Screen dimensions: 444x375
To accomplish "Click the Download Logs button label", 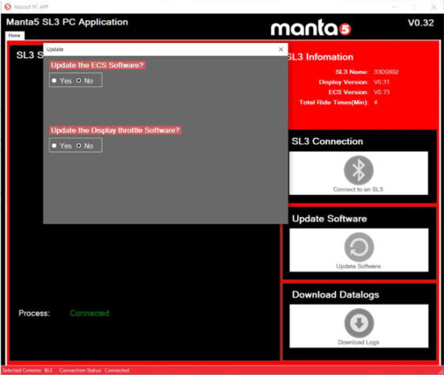I will click(x=358, y=342).
